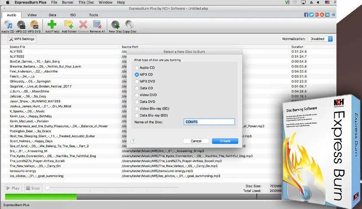
Task: Open the Help menu
Action: (x=121, y=2)
